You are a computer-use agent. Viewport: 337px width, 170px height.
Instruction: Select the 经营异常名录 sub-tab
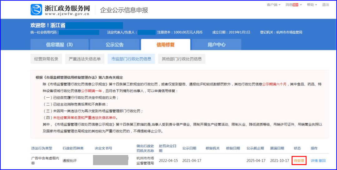tap(46, 59)
